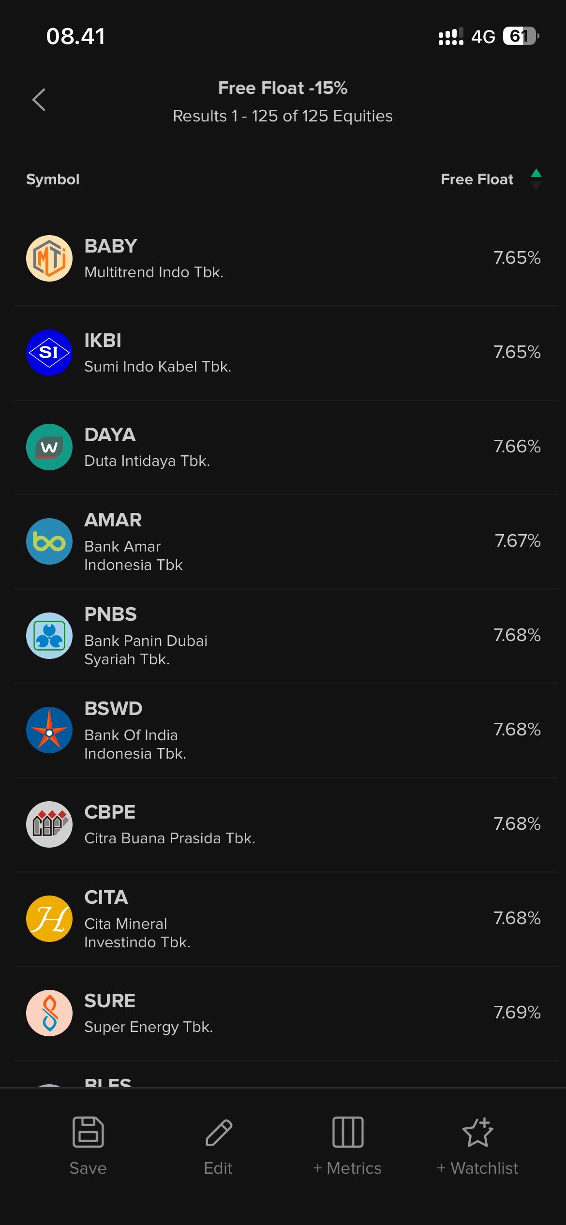Select CBPE Citra Buana Prasida name
The image size is (566, 1225).
169,838
